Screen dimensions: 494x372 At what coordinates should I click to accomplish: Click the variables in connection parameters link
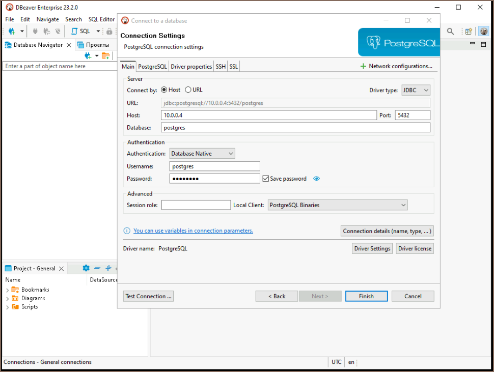pyautogui.click(x=193, y=231)
